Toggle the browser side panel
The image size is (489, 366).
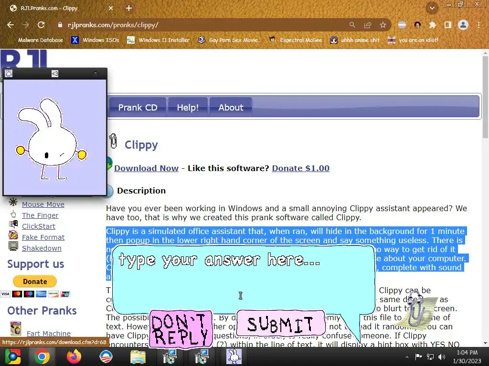coord(447,25)
